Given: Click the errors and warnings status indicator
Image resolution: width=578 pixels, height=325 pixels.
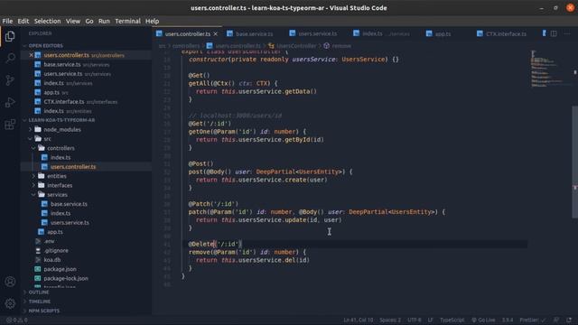Looking at the screenshot, I should pos(17,320).
